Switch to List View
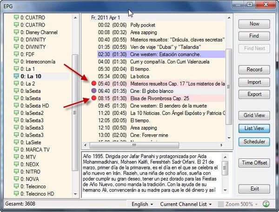 [254, 129]
